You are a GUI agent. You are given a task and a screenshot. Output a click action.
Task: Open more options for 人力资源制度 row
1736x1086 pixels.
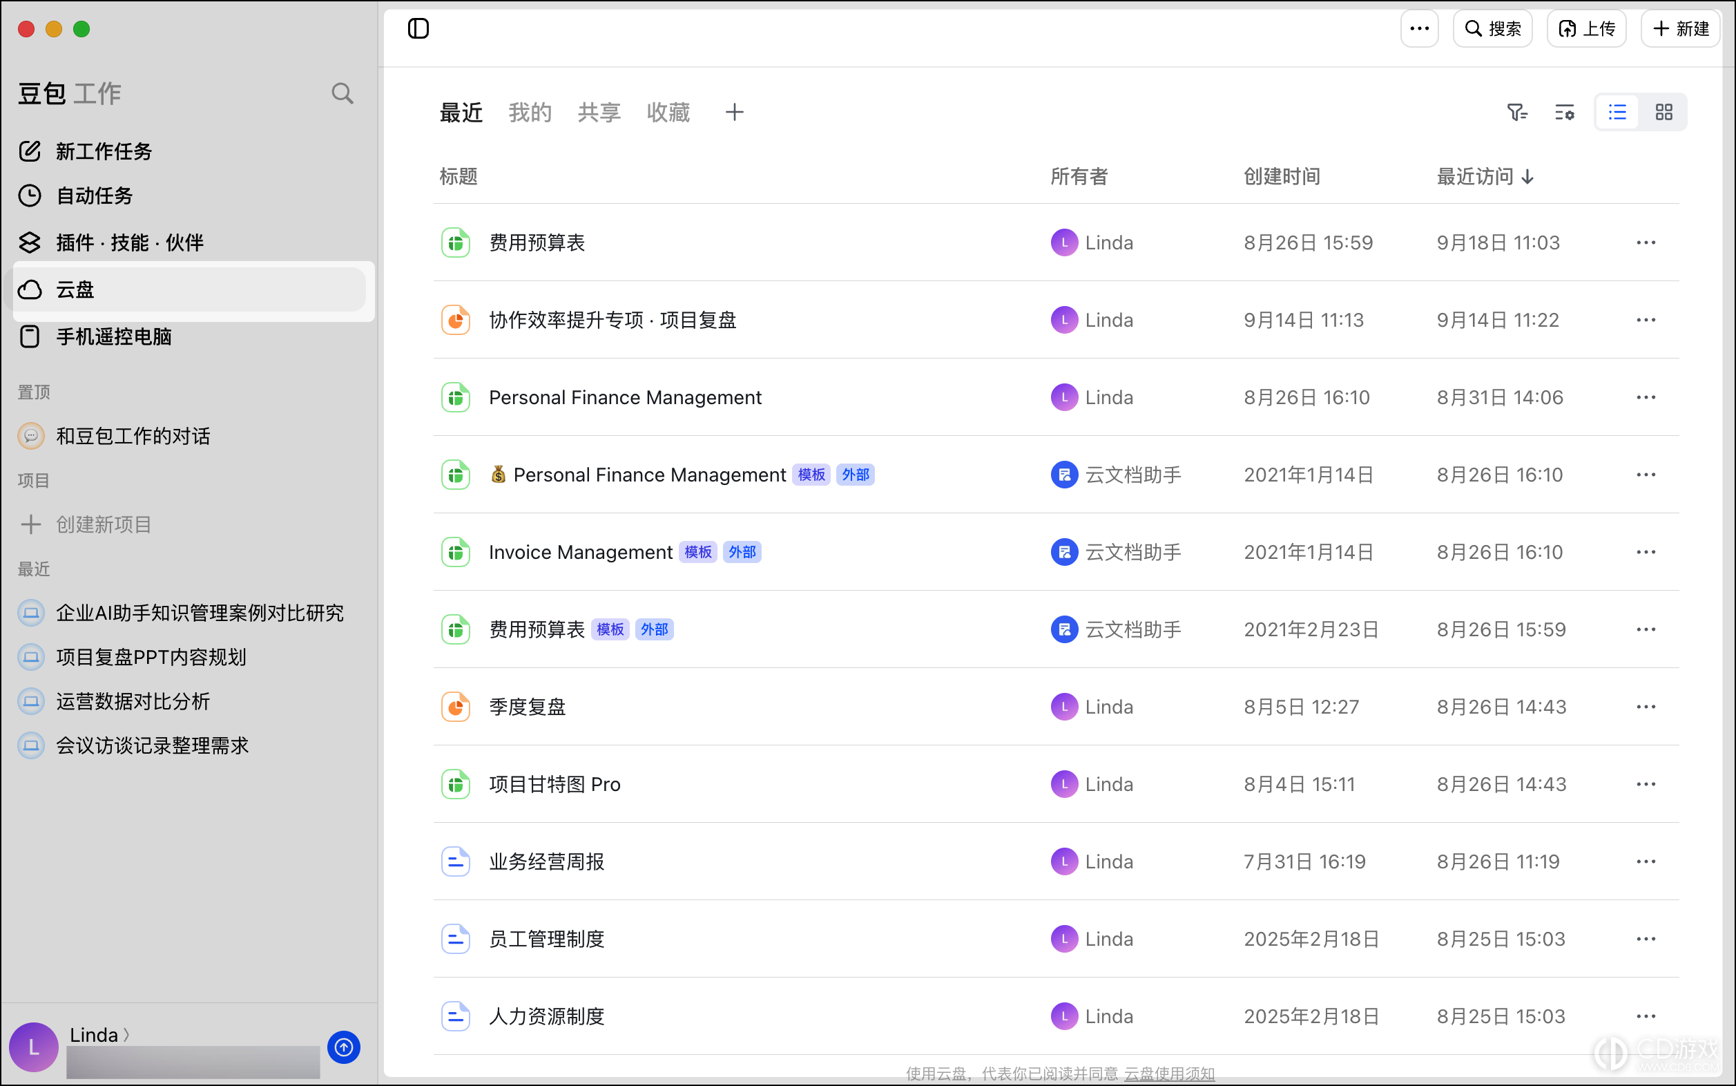(x=1646, y=1016)
